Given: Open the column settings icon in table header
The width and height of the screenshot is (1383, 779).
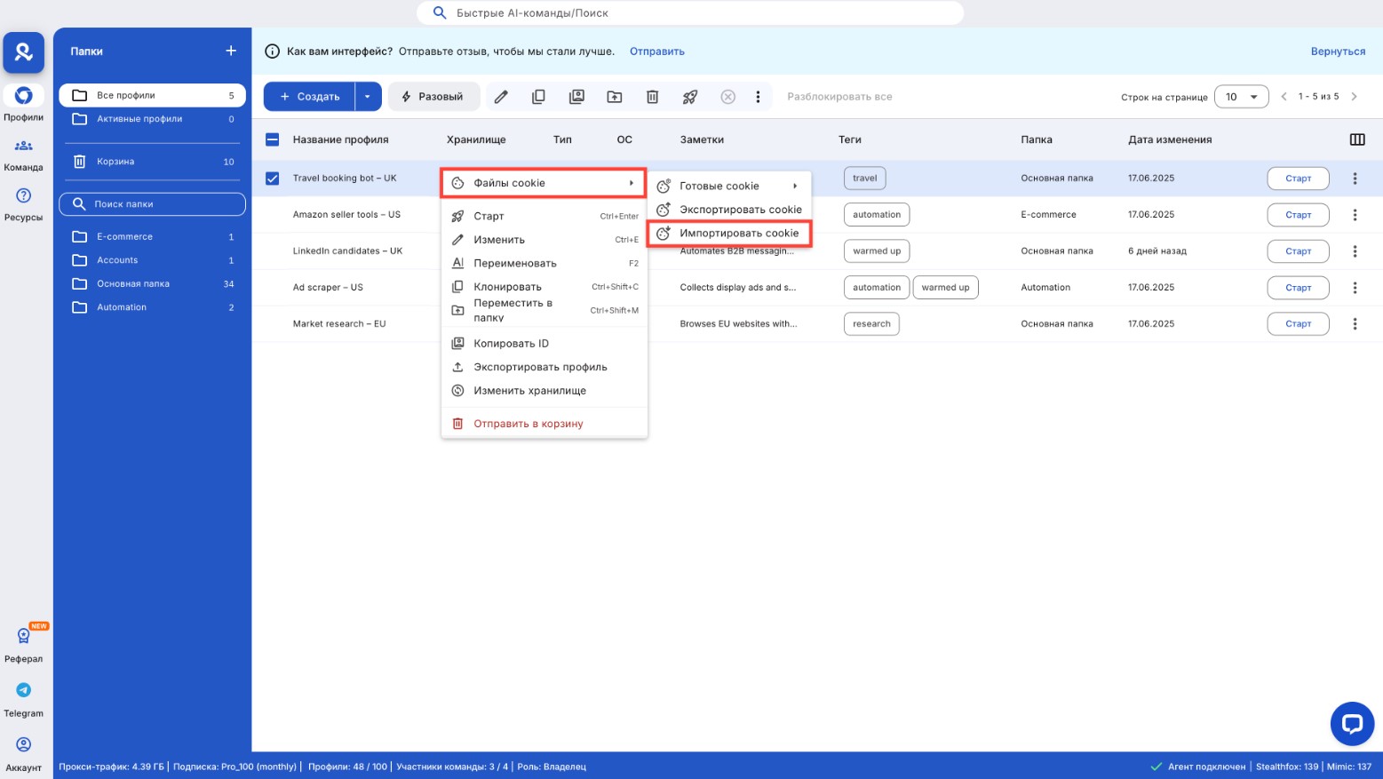Looking at the screenshot, I should point(1356,139).
